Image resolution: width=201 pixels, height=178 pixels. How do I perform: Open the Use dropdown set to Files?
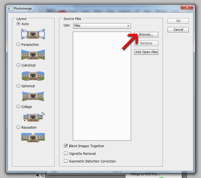[102, 26]
